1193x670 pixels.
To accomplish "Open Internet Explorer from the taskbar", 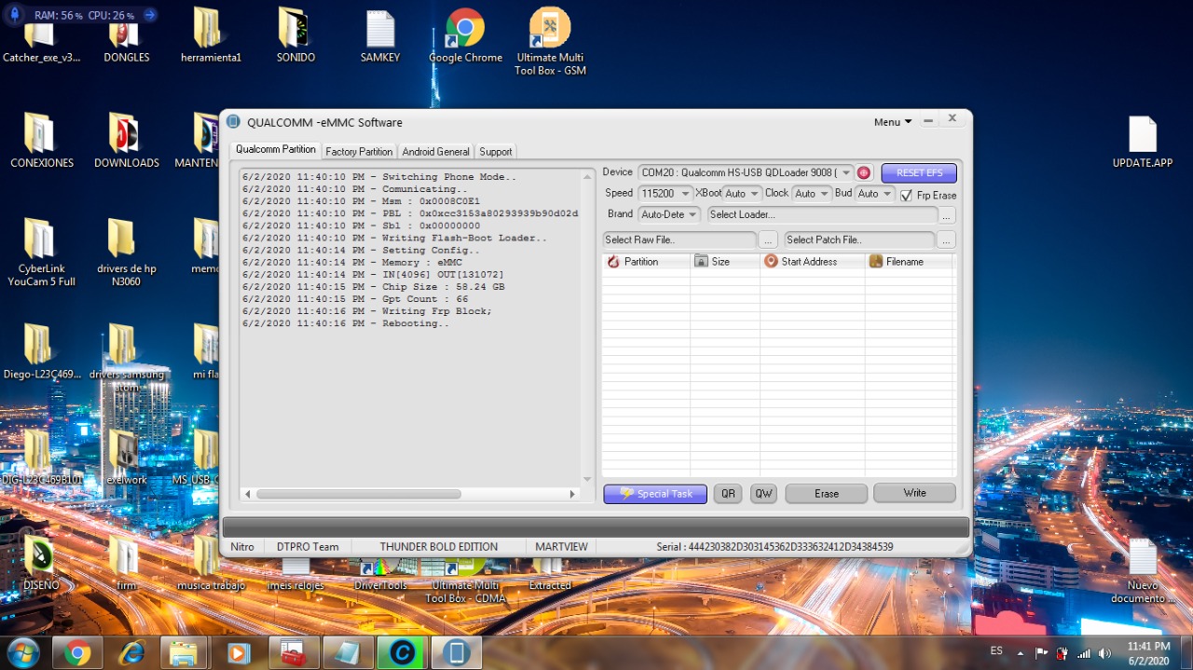I will [x=130, y=653].
